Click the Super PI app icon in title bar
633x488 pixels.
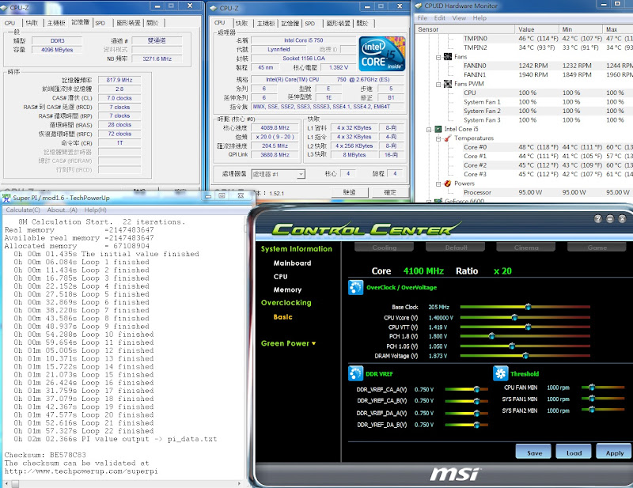pyautogui.click(x=6, y=198)
